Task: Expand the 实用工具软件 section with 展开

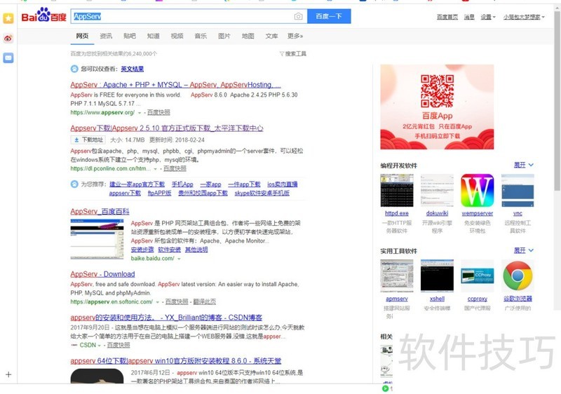Action: click(x=523, y=250)
